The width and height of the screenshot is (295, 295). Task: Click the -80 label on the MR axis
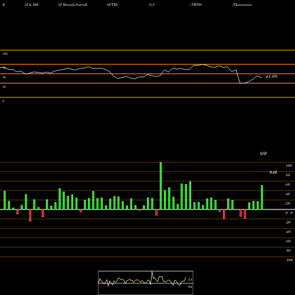[x=288, y=251]
